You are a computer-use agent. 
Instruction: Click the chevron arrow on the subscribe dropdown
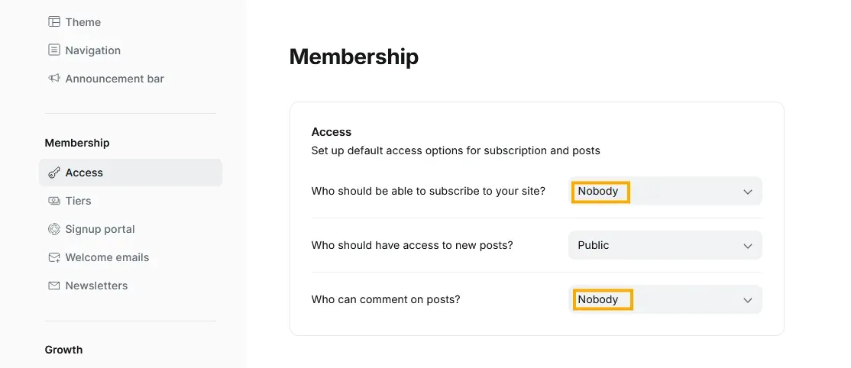pyautogui.click(x=748, y=192)
